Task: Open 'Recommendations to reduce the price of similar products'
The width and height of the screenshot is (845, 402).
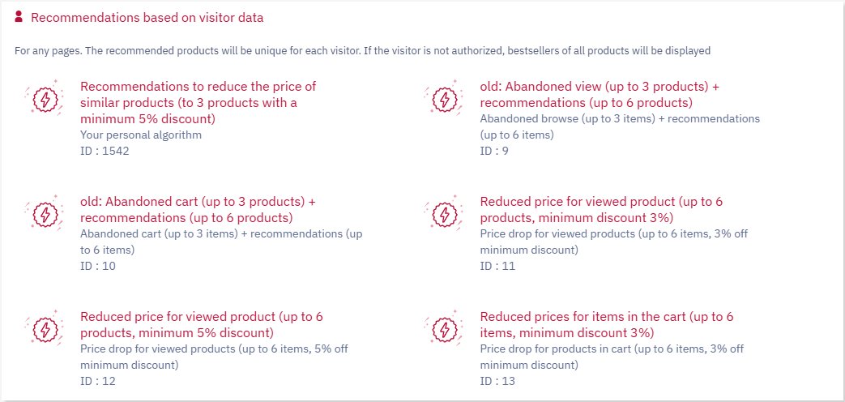Action: (198, 102)
